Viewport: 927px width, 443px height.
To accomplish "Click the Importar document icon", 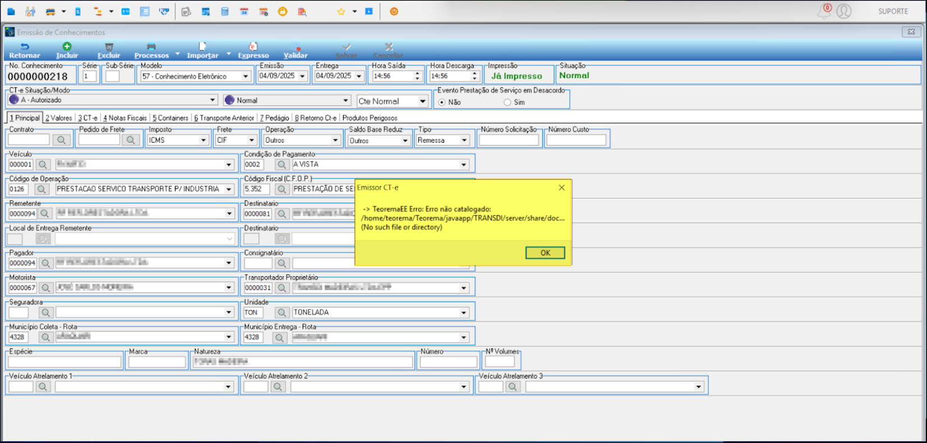I will coord(202,46).
